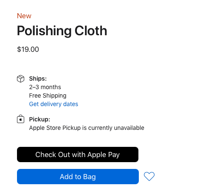Screen dimensions: 197x191
Task: Check Out with Apple Pay
Action: click(78, 154)
